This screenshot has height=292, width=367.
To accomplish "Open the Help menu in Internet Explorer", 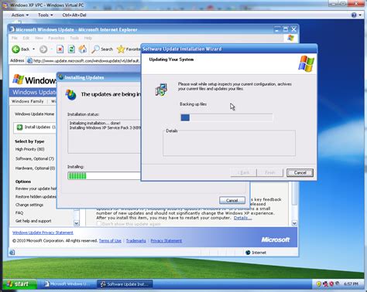I will pyautogui.click(x=88, y=38).
